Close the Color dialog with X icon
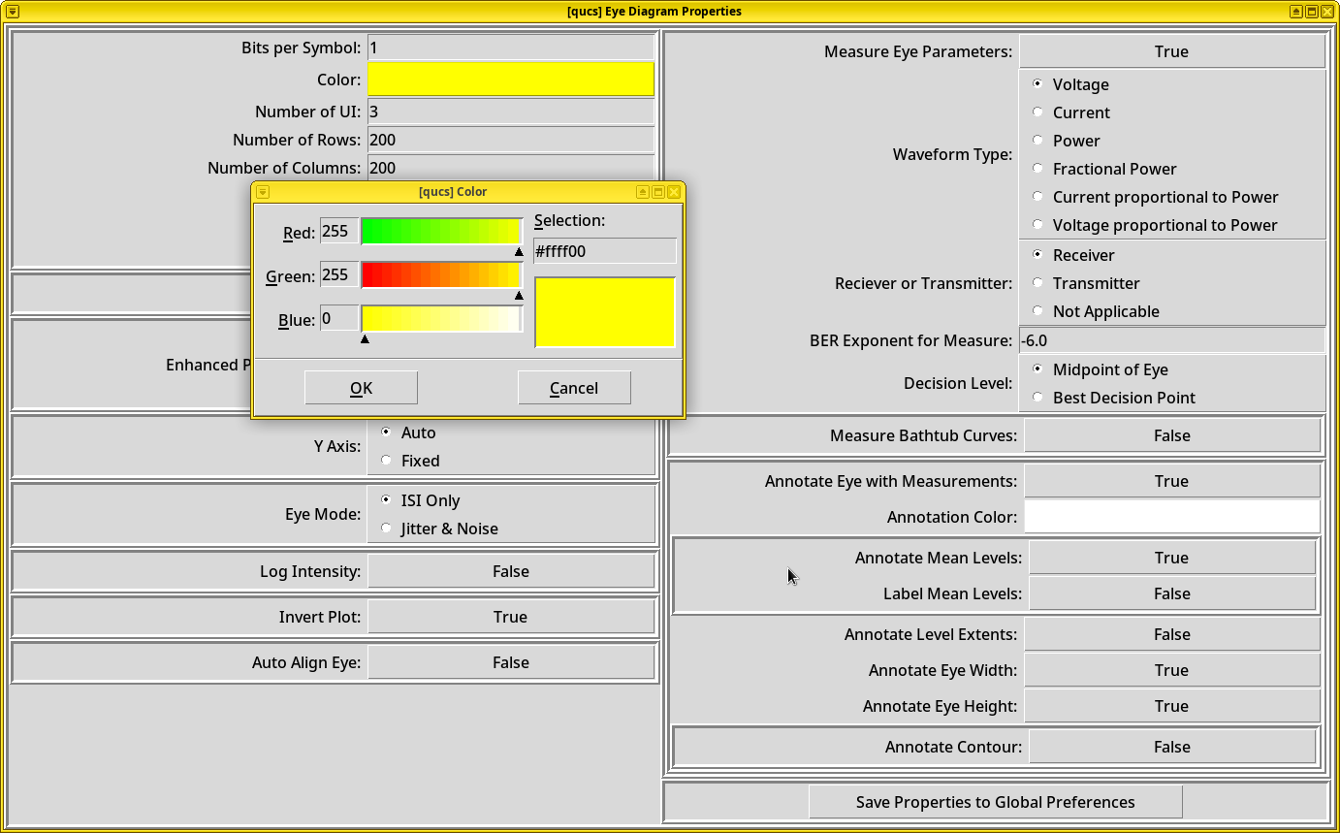Image resolution: width=1340 pixels, height=833 pixels. [674, 192]
